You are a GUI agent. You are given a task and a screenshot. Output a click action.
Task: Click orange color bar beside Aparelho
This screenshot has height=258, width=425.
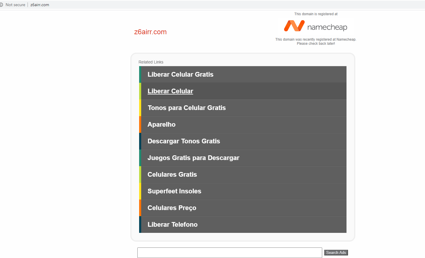coord(140,125)
